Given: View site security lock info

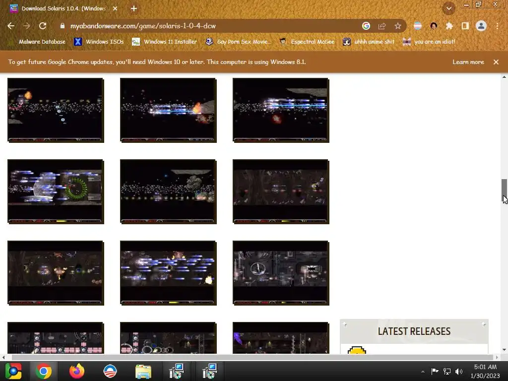Looking at the screenshot, I should pos(63,26).
